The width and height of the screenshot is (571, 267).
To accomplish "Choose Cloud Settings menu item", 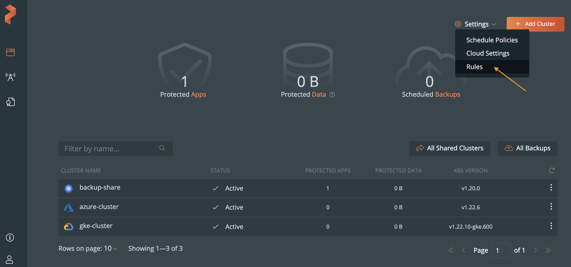I will click(x=488, y=53).
